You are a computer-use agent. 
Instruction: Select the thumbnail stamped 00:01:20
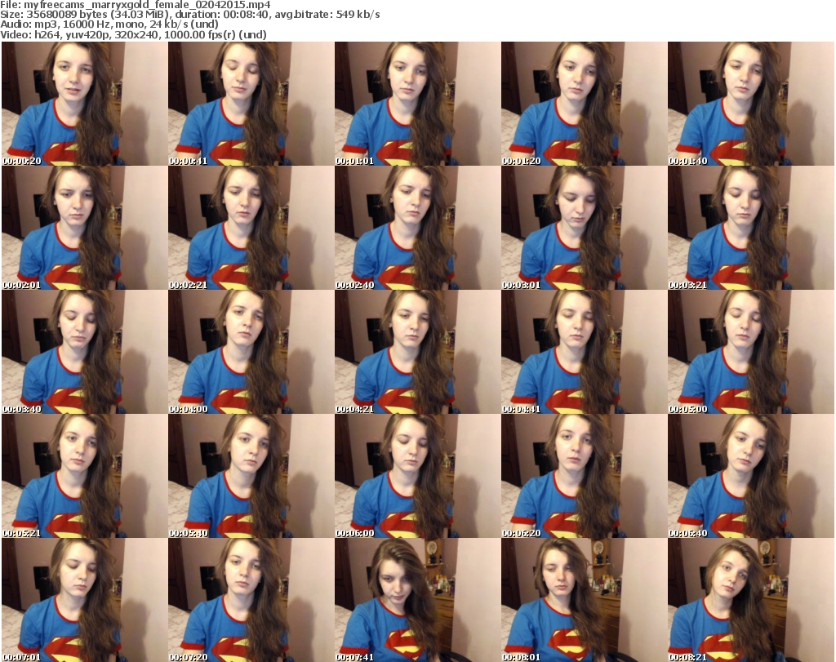coord(585,104)
